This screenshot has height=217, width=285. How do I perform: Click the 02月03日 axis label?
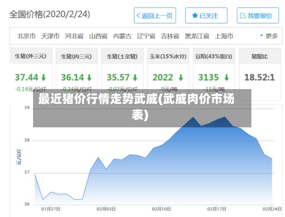[106, 209]
